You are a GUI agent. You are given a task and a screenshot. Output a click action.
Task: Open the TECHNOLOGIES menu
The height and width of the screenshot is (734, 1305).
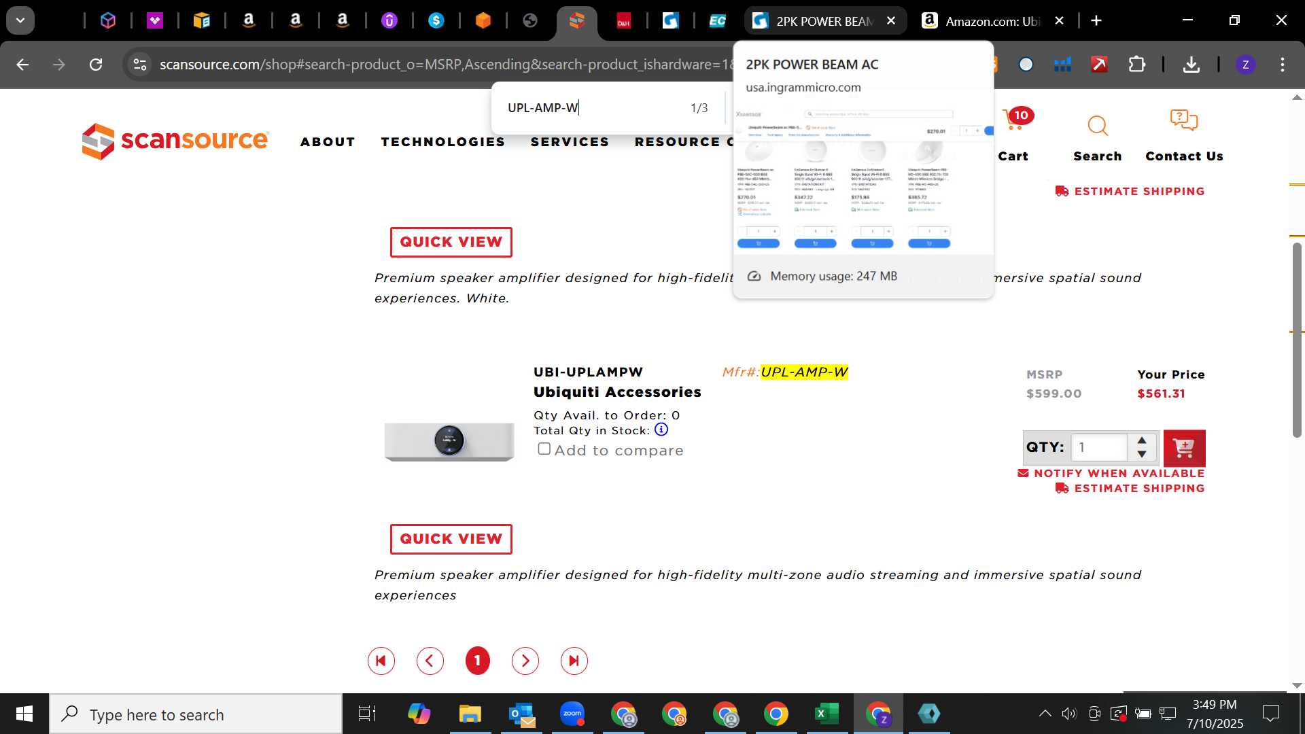click(443, 142)
